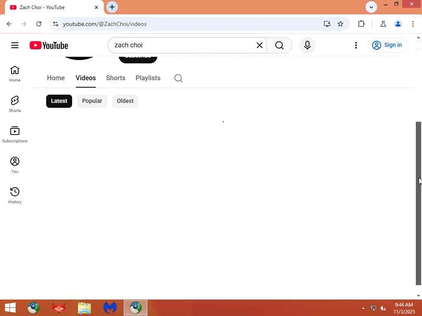This screenshot has width=422, height=316.
Task: Open File Explorer from the taskbar
Action: click(84, 308)
